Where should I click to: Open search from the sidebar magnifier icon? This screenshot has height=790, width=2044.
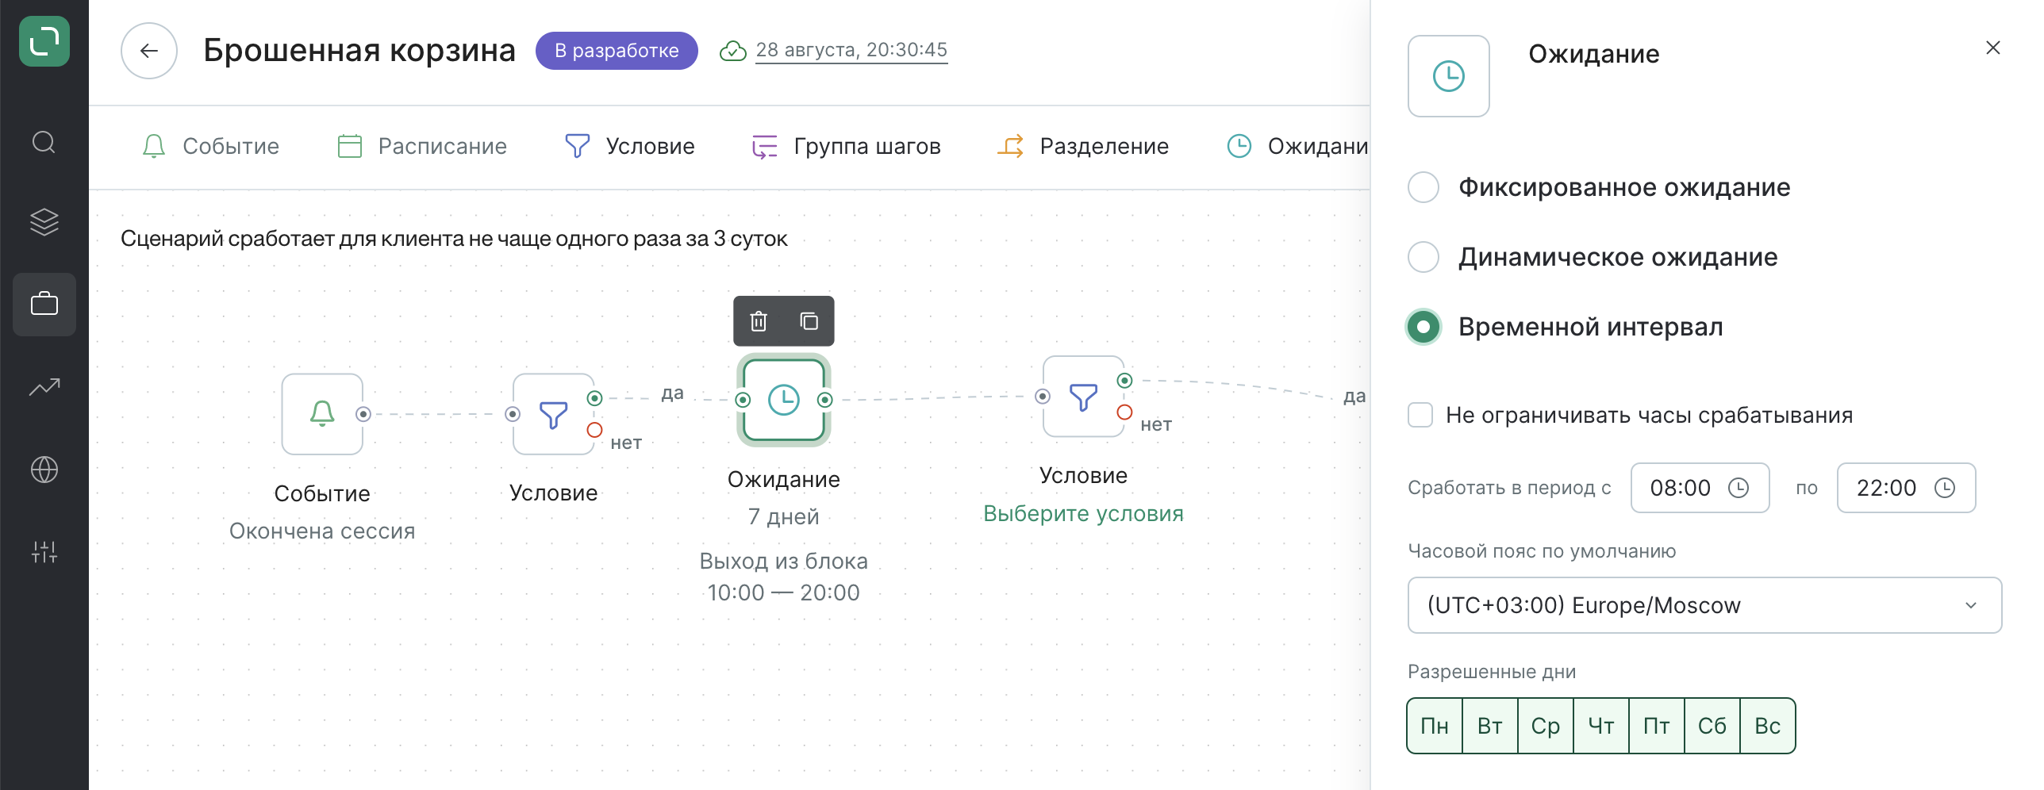(x=44, y=142)
